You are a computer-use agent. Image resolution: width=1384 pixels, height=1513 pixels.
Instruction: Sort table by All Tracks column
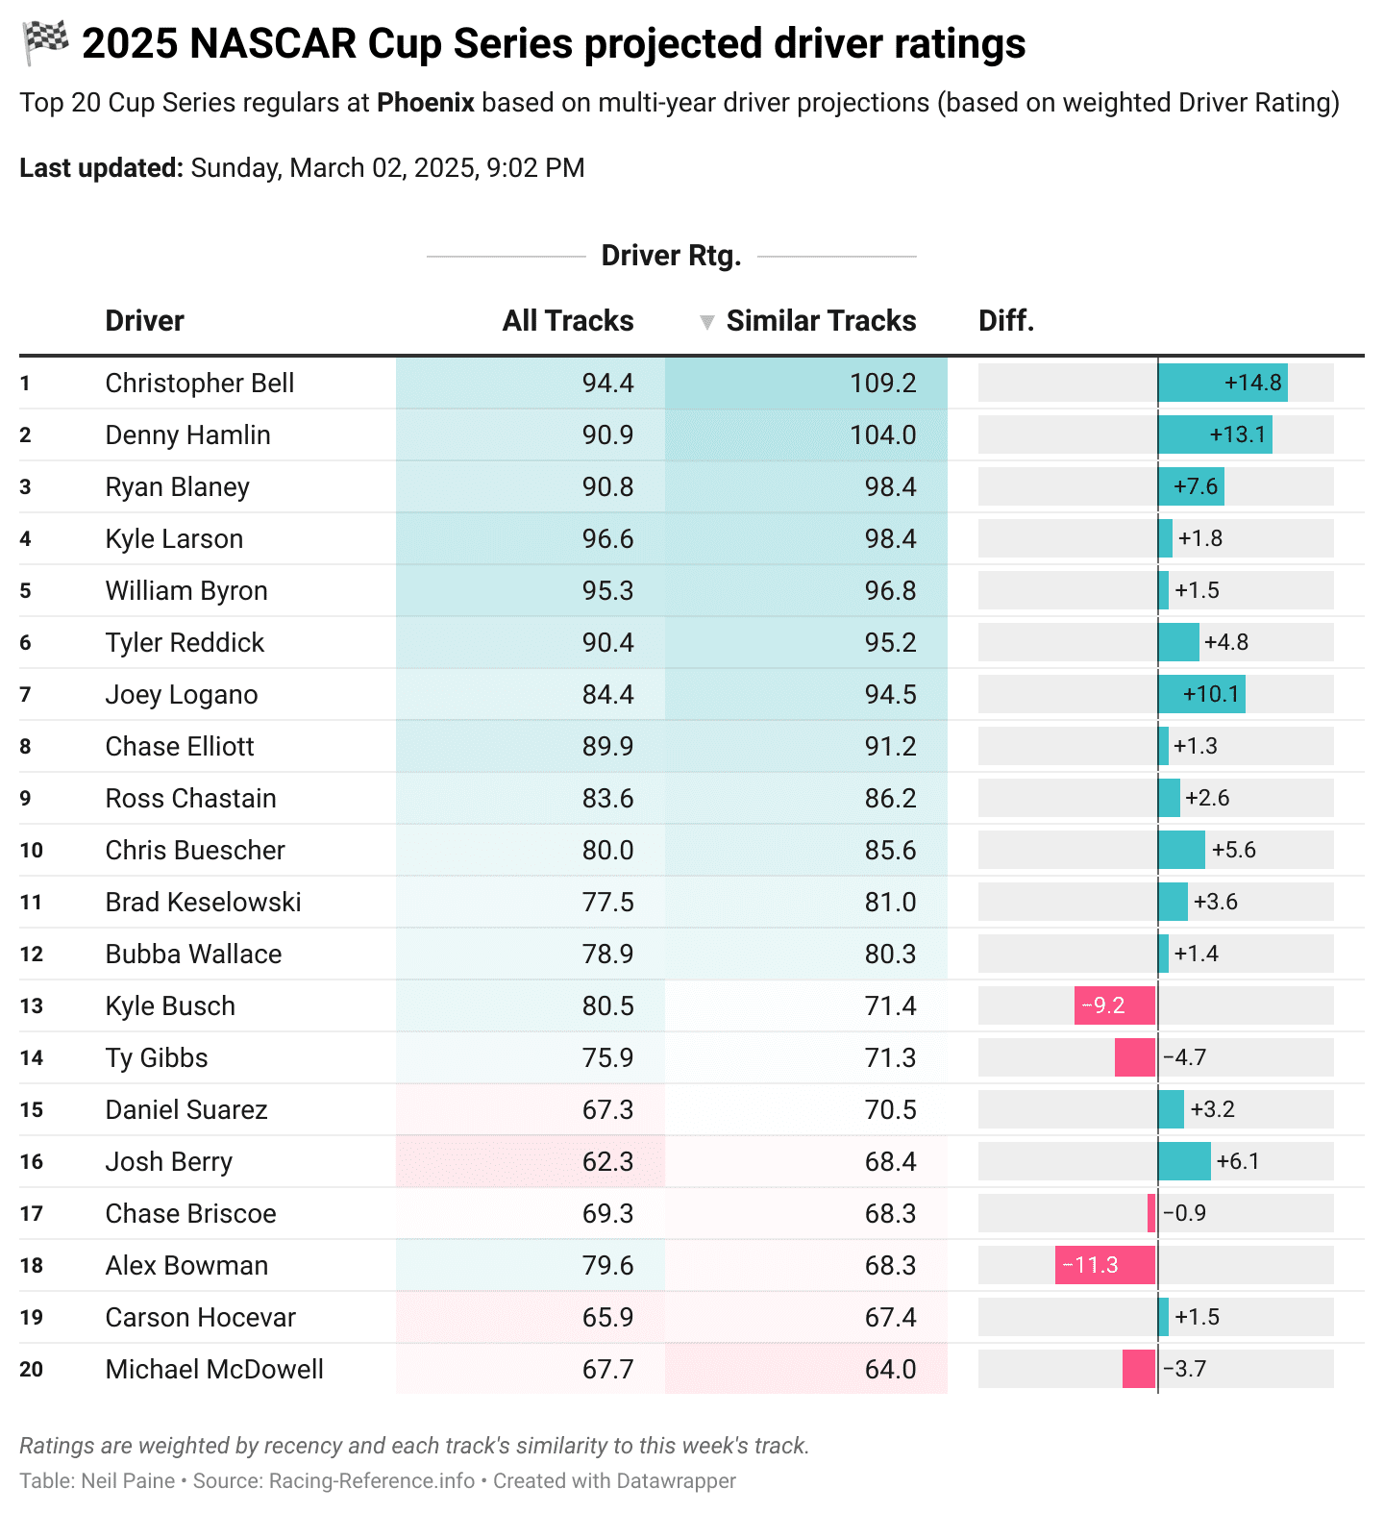(x=567, y=321)
